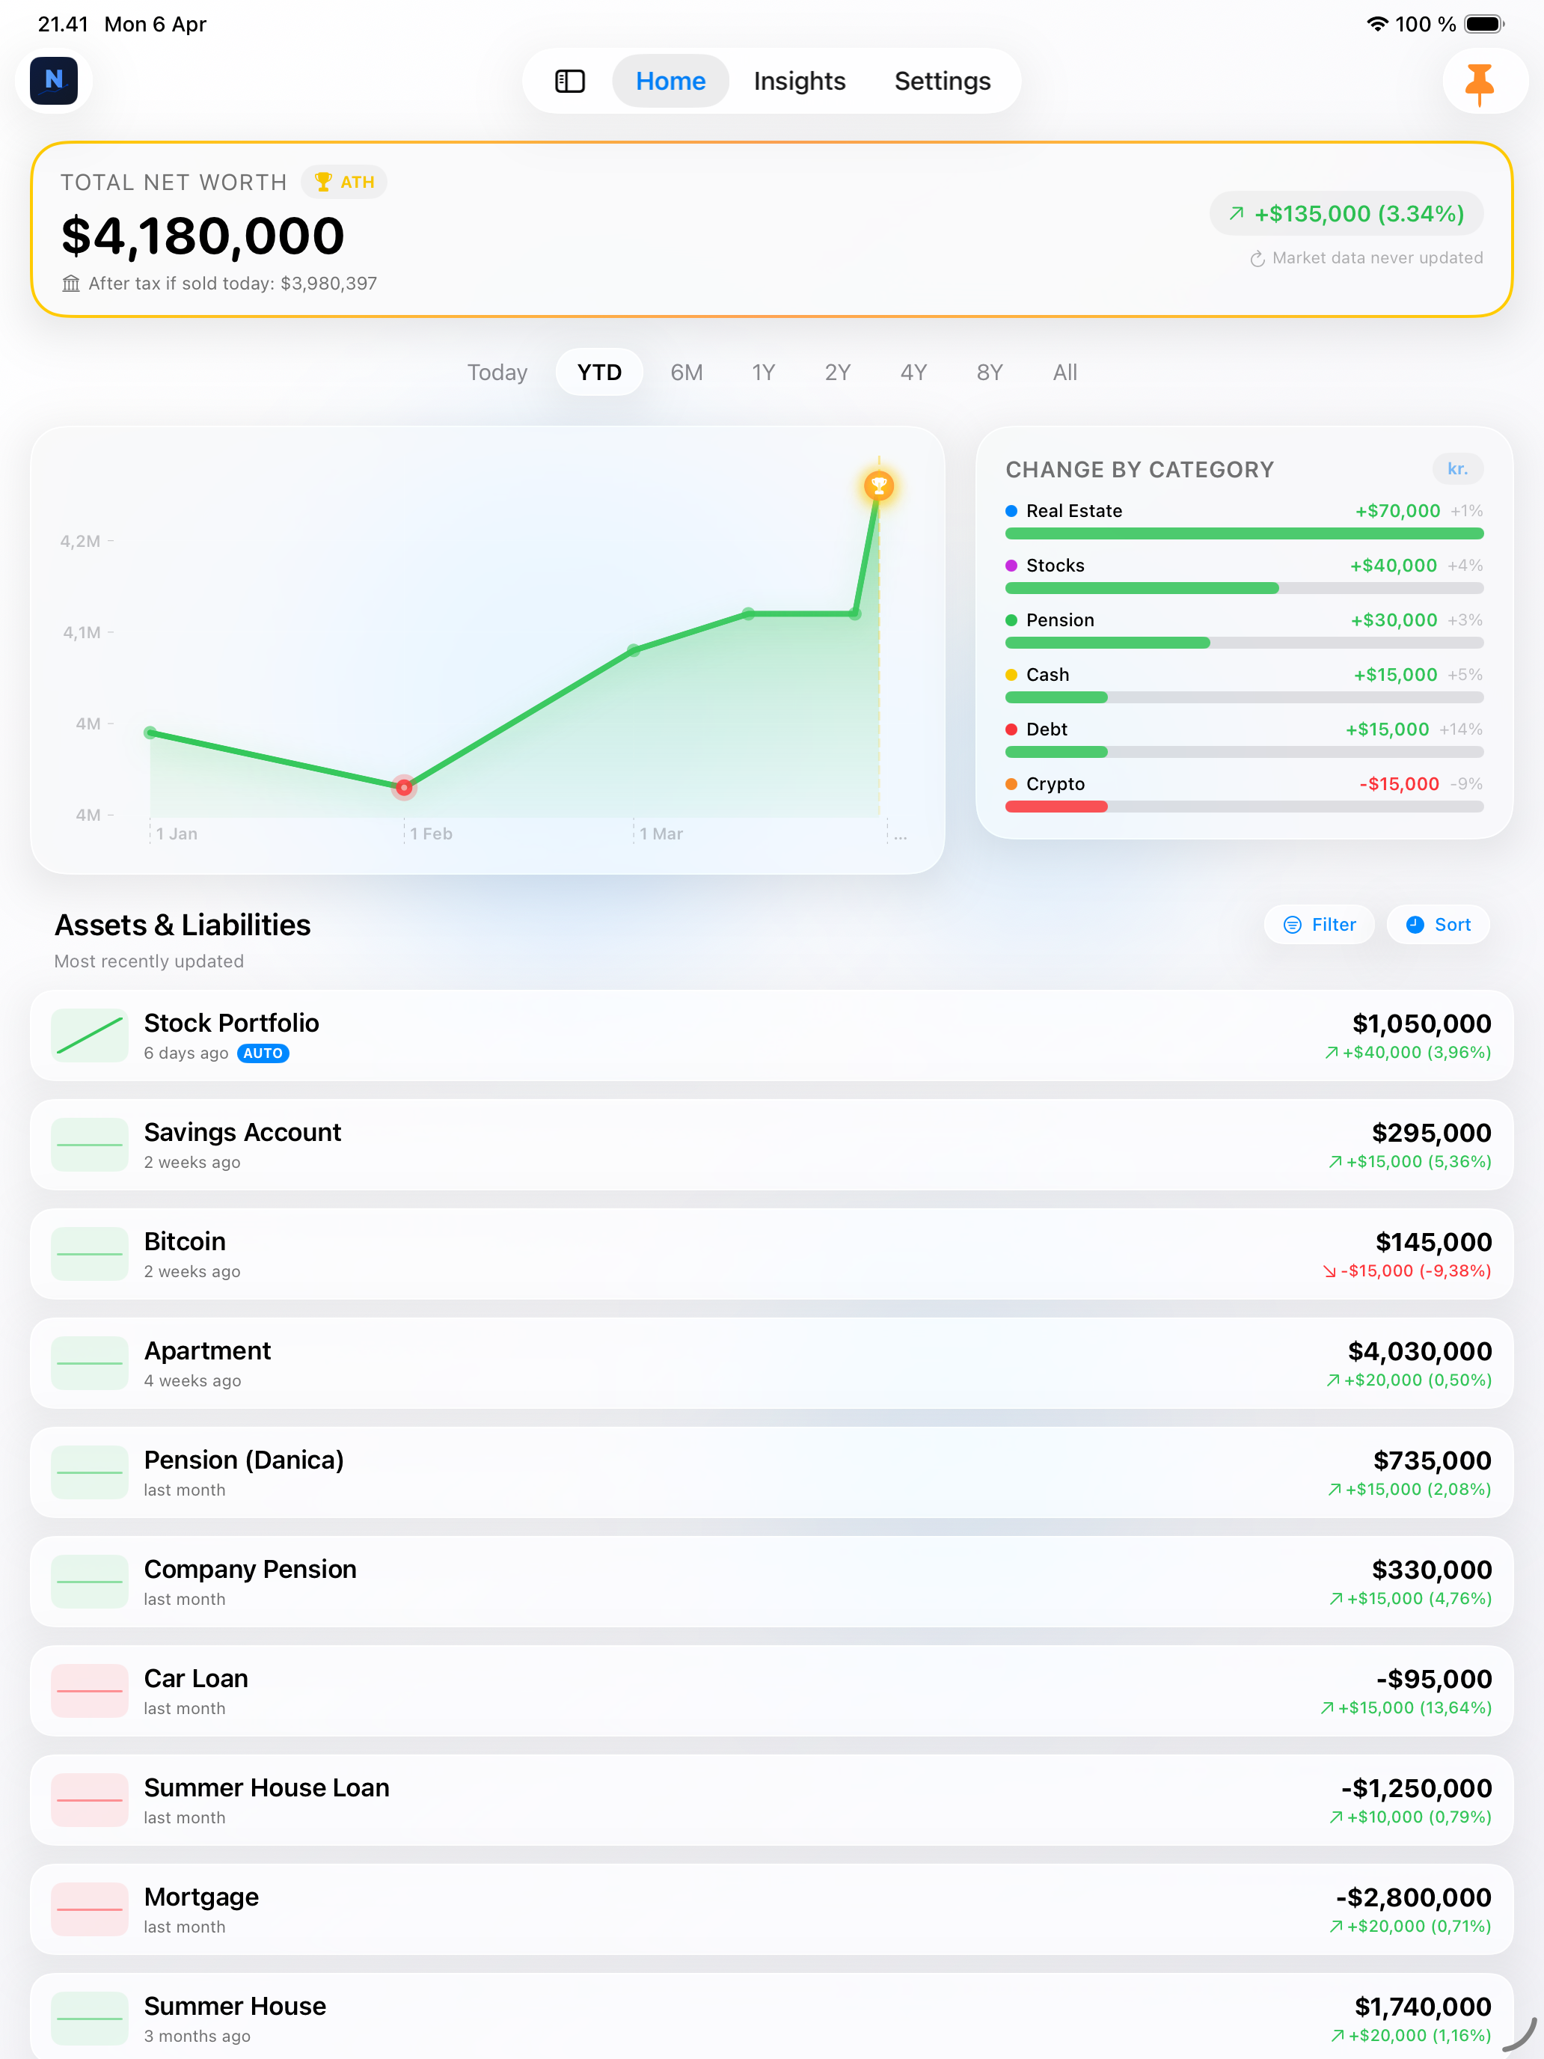Click the Car Loan +$15,000 (13,64%) change
1544x2059 pixels.
[x=1406, y=1707]
